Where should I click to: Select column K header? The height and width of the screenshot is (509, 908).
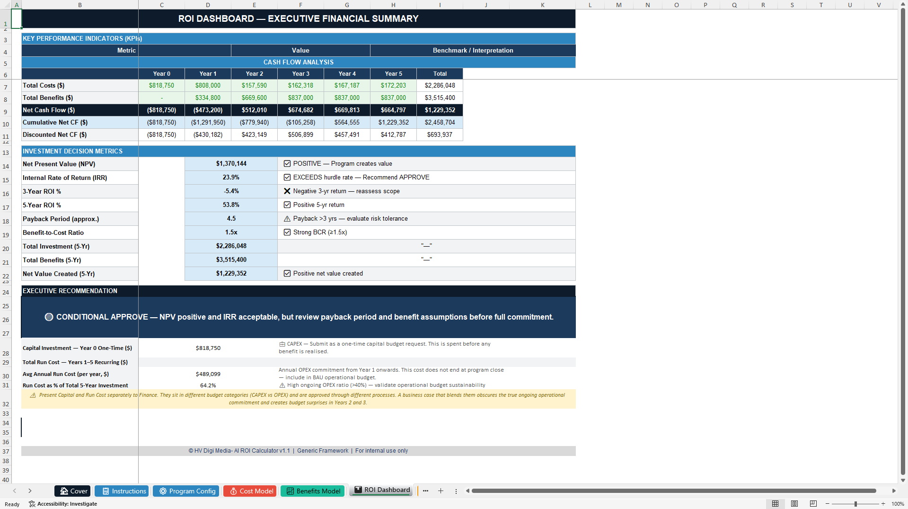(542, 5)
